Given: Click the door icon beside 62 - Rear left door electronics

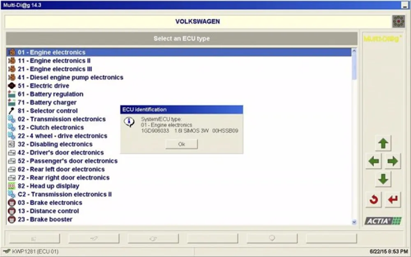Looking at the screenshot, I should [12, 169].
